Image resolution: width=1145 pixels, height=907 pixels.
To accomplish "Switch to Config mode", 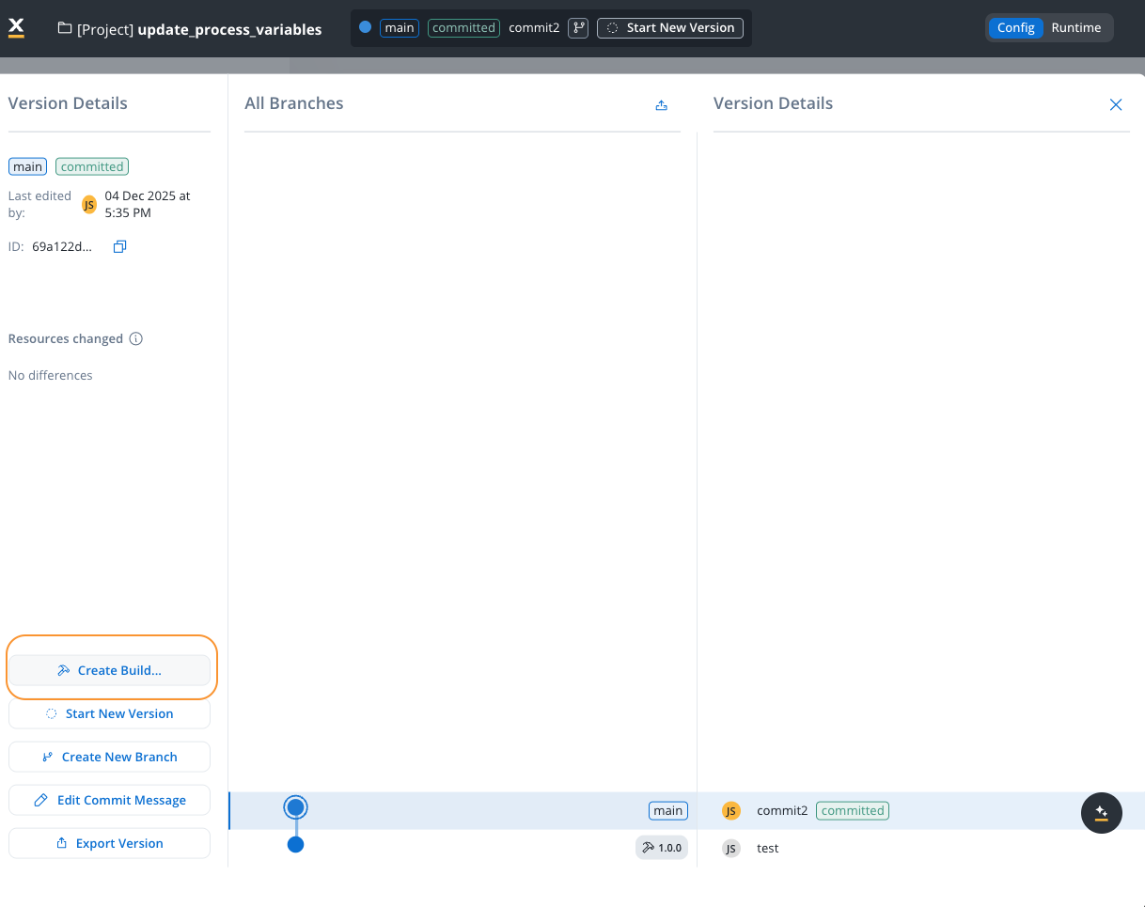I will coord(1015,28).
